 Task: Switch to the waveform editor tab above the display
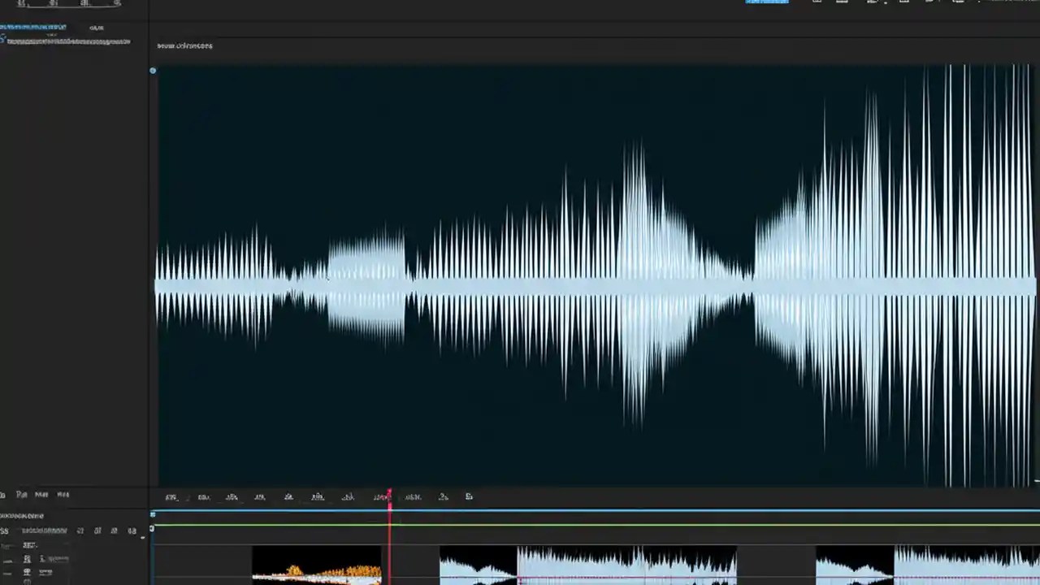184,45
